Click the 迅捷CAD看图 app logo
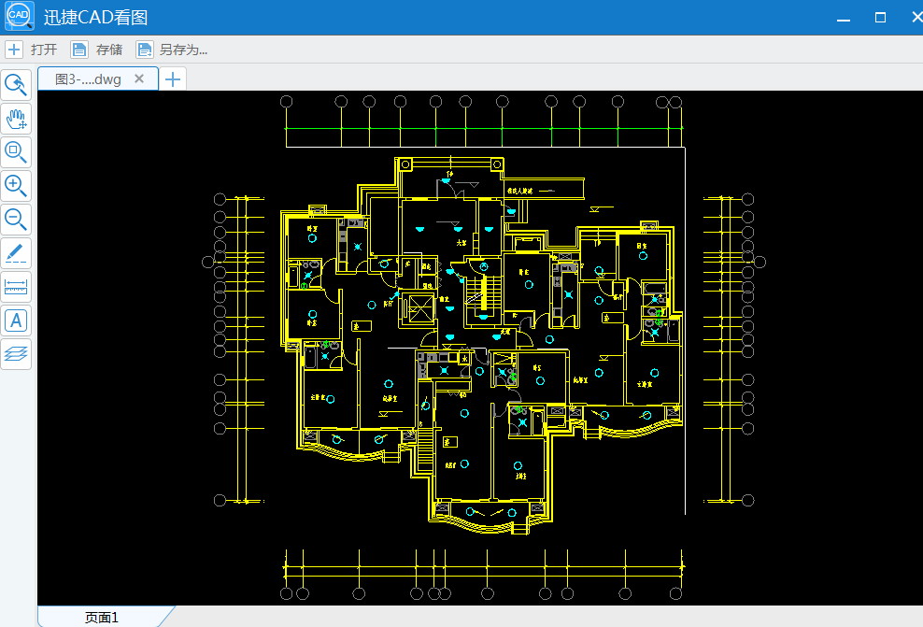923x627 pixels. 19,18
